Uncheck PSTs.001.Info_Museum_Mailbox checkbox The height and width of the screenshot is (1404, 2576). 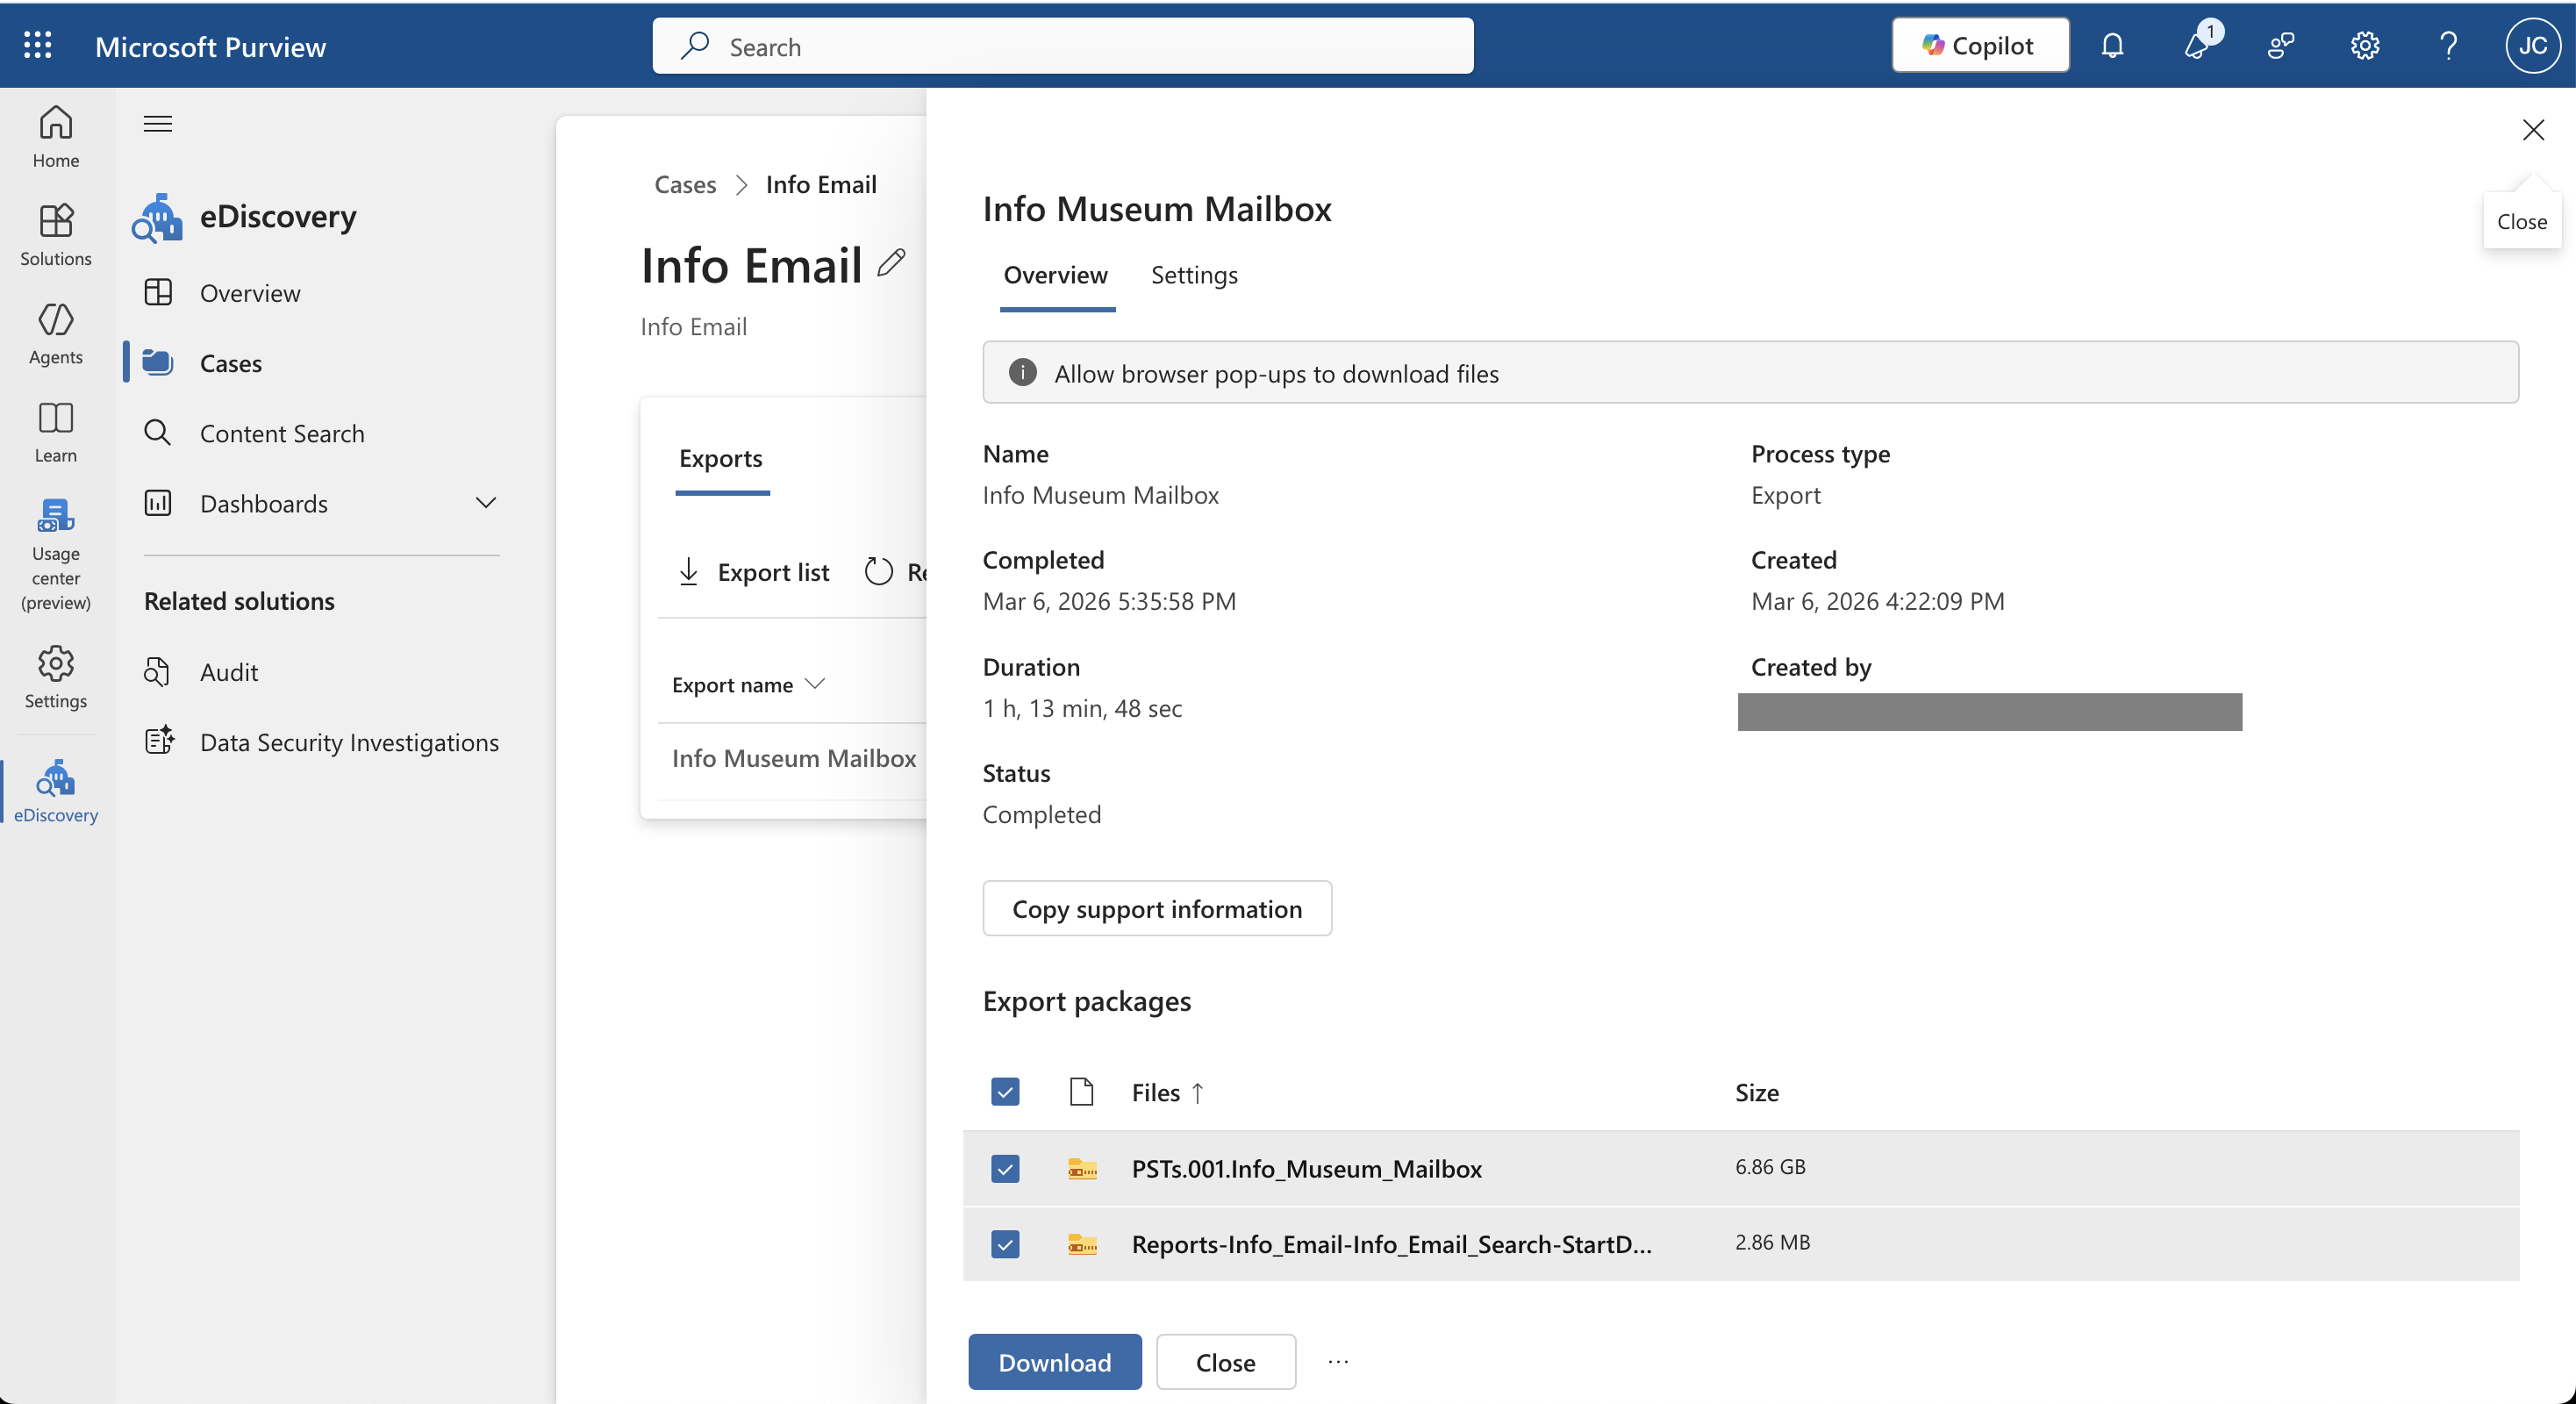[1005, 1168]
